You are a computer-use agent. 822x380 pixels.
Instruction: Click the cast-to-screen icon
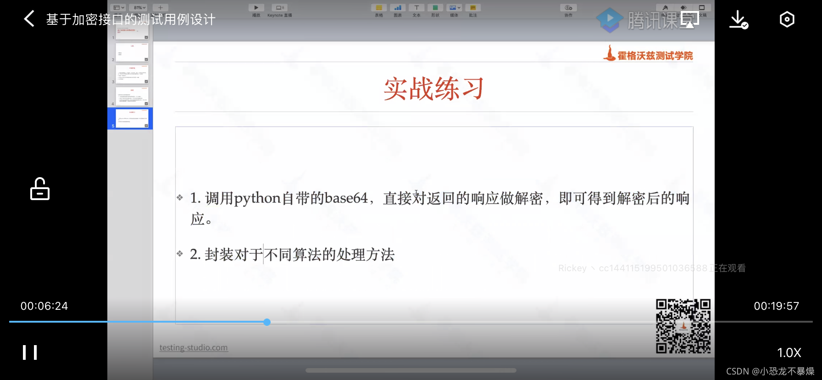click(689, 20)
